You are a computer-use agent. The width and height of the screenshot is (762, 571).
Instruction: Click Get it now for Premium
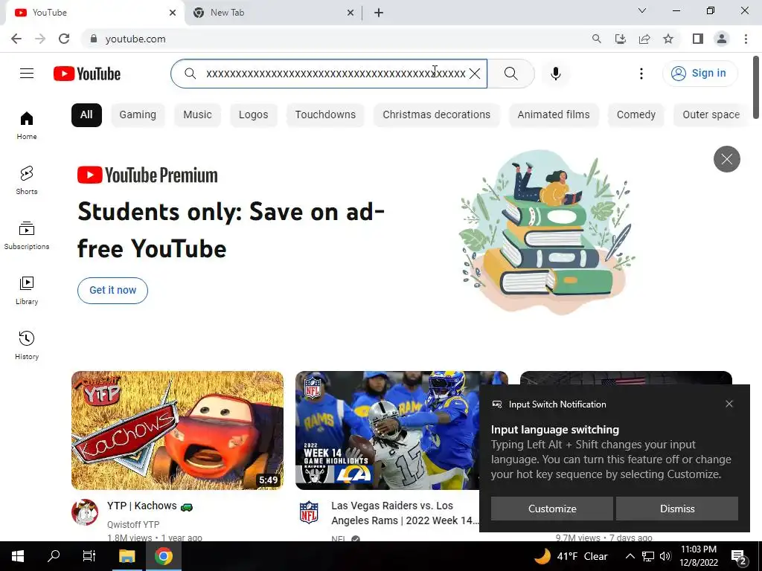[113, 291]
